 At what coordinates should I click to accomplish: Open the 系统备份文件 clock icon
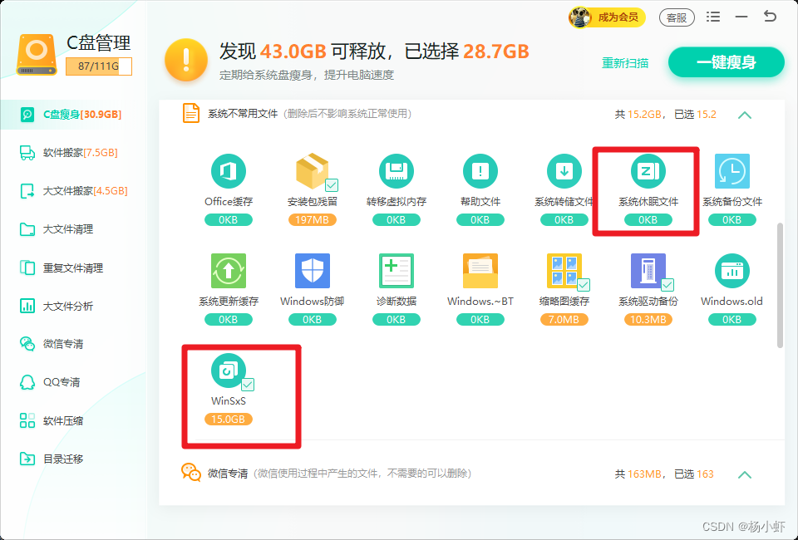[731, 171]
